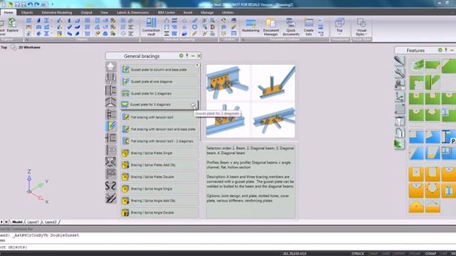Open the Manage ribbon tab

click(x=207, y=13)
